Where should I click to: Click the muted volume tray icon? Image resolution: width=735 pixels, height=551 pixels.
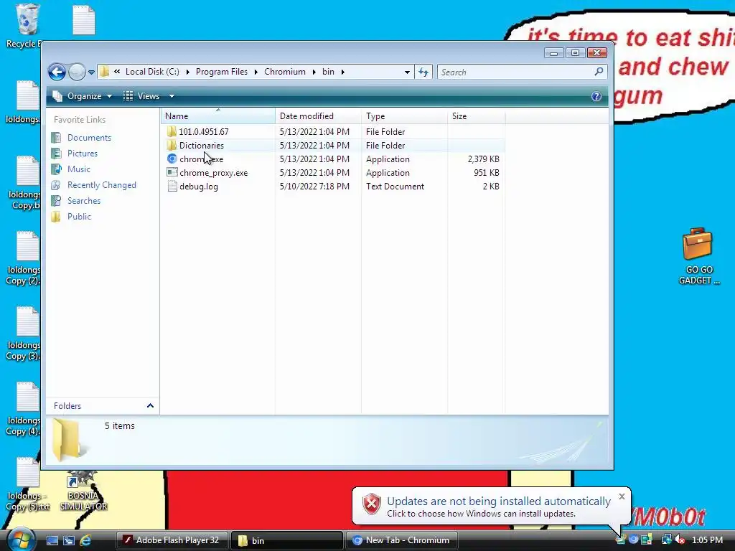(680, 540)
